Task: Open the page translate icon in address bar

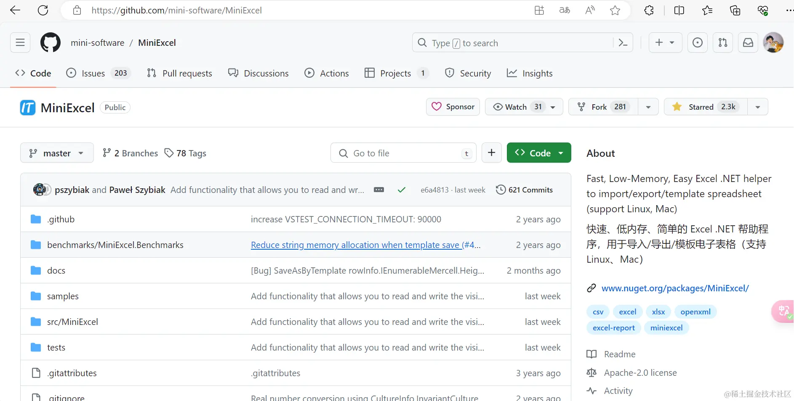Action: tap(565, 10)
